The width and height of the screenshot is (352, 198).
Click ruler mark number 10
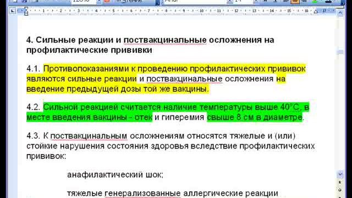click(201, 11)
